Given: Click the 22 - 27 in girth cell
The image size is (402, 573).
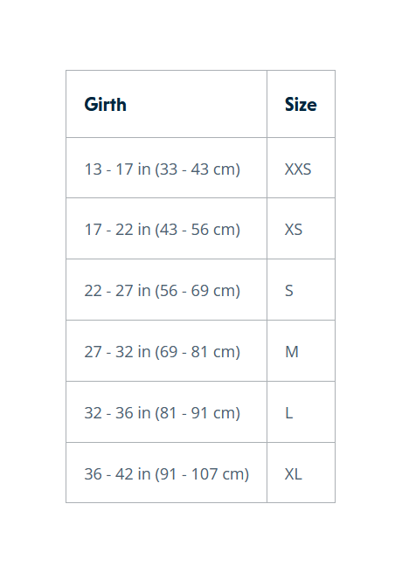Looking at the screenshot, I should click(166, 289).
